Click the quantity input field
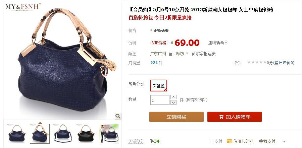This screenshot has height=148, width=302. coord(160,100)
